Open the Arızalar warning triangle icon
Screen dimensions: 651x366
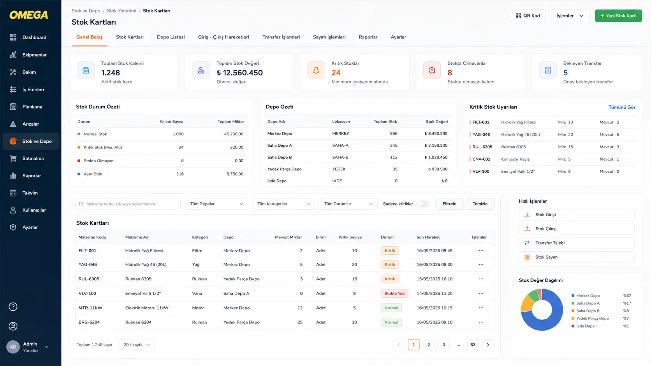[x=13, y=124]
